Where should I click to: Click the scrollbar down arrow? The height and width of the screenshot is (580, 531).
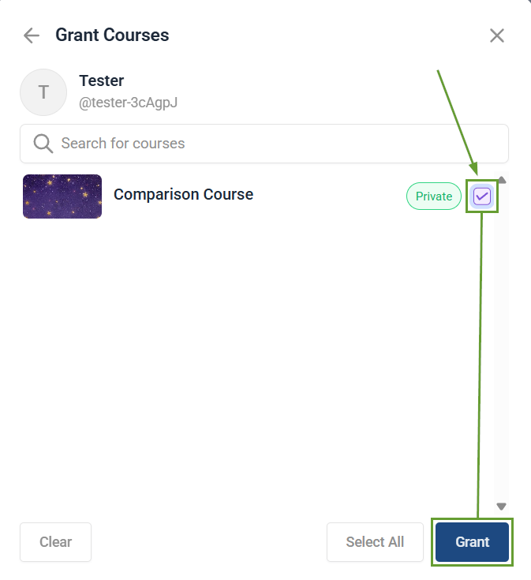tap(501, 507)
